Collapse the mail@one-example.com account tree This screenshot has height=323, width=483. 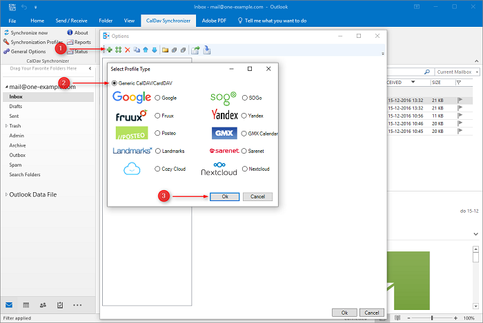click(x=6, y=87)
